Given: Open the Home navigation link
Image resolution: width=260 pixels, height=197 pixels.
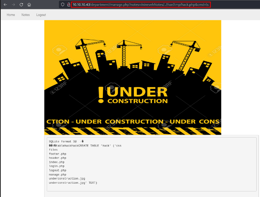Looking at the screenshot, I should pos(11,15).
